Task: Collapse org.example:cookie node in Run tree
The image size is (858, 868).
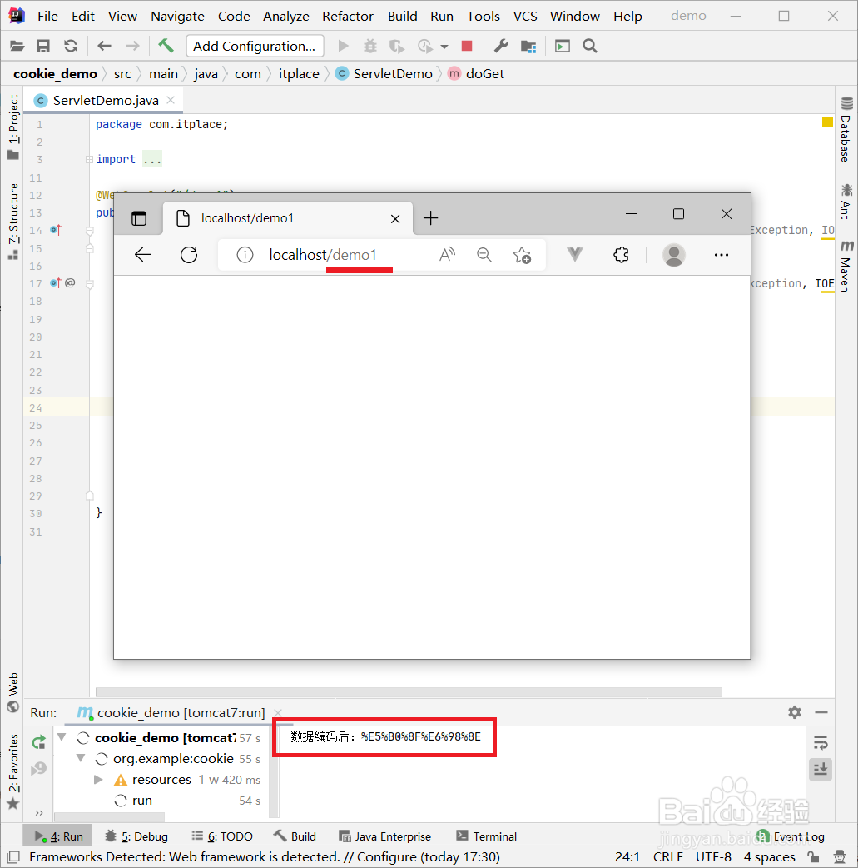Action: click(81, 758)
